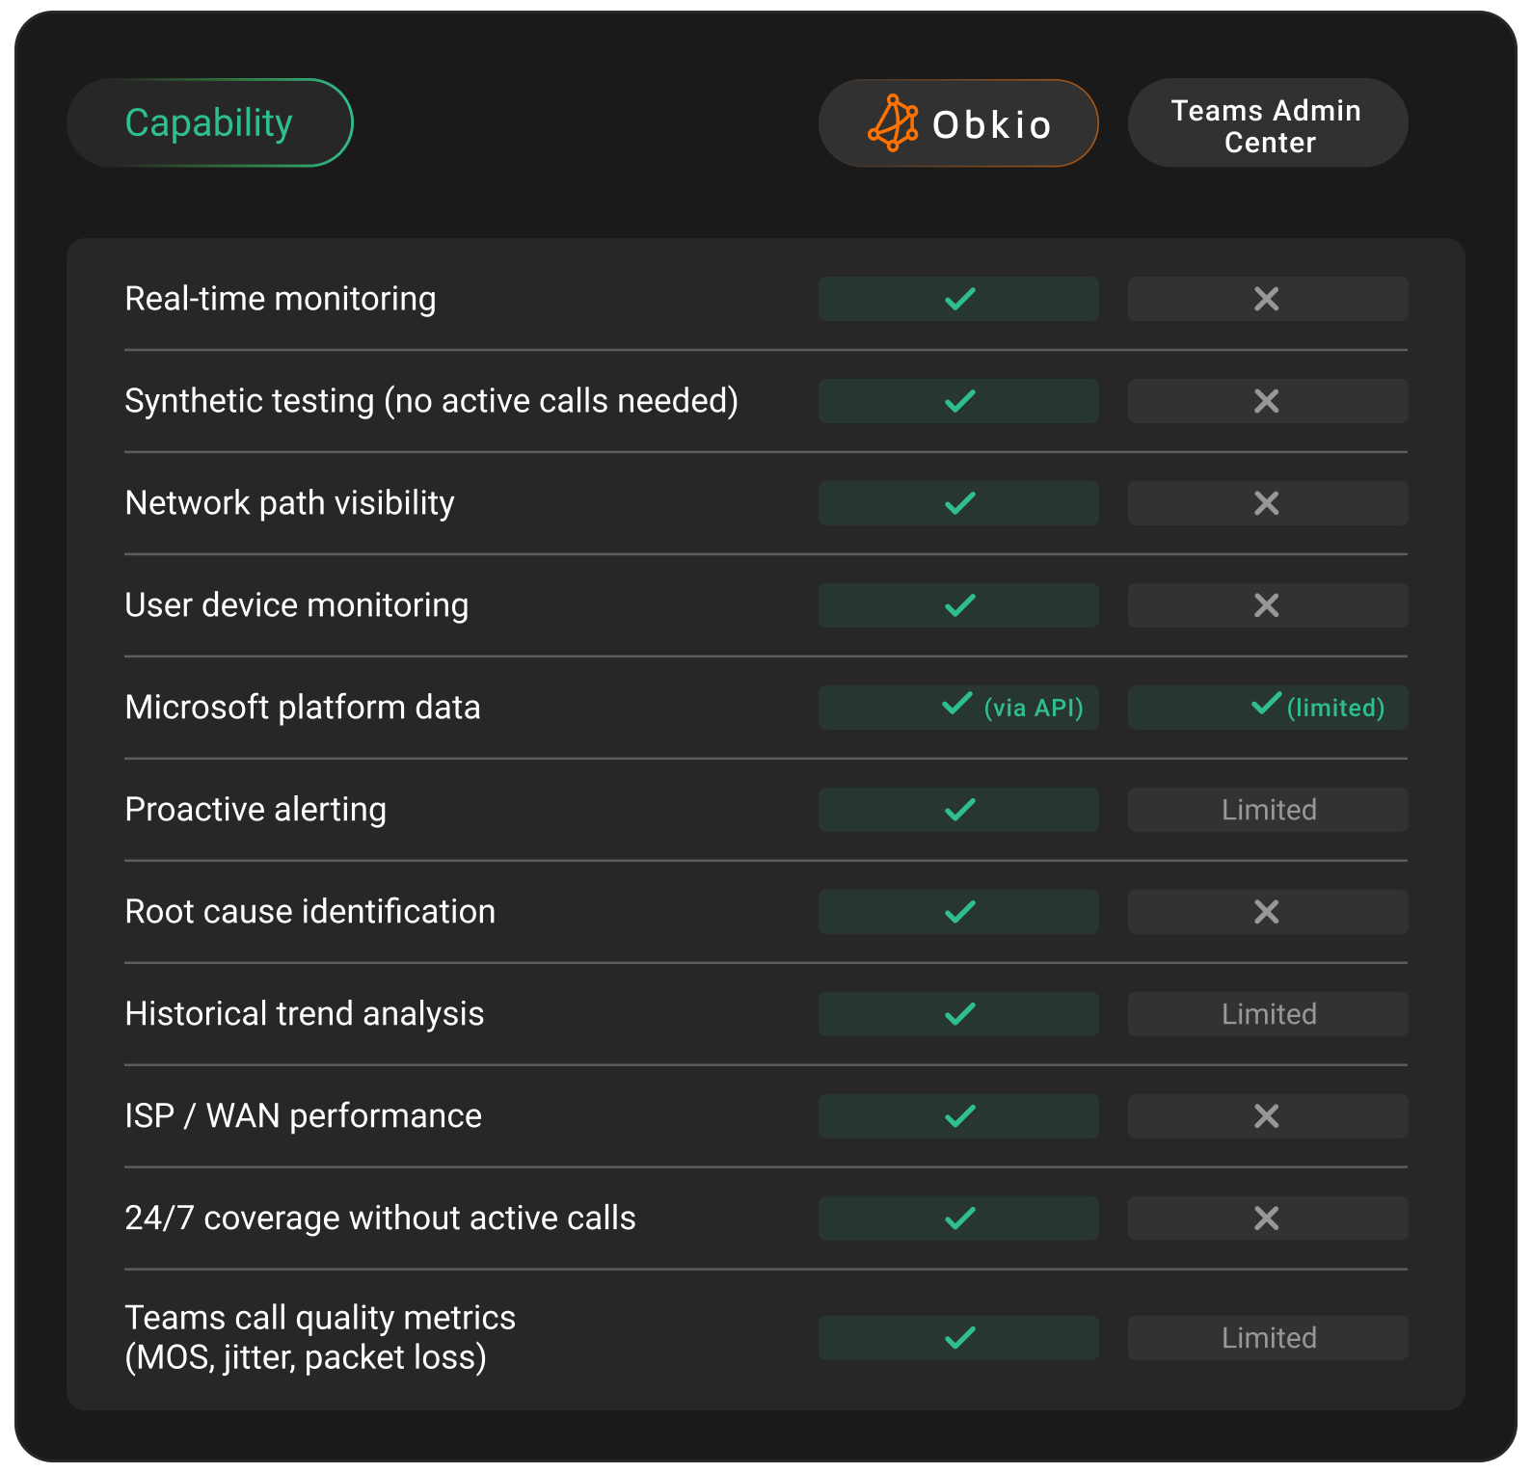Click Teams Admin X for 24/7 coverage
The image size is (1532, 1473).
click(x=1267, y=1219)
